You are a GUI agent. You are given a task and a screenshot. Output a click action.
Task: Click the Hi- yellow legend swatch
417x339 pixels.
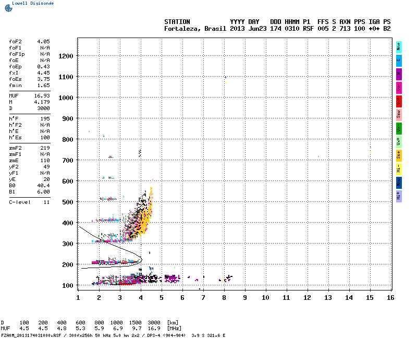(399, 169)
